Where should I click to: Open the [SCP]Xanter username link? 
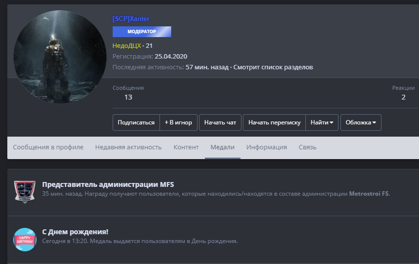(x=131, y=19)
